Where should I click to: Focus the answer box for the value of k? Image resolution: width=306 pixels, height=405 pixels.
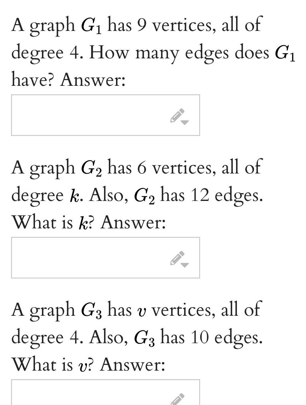[106, 258]
